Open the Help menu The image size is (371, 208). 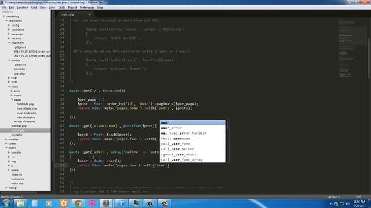[100, 8]
